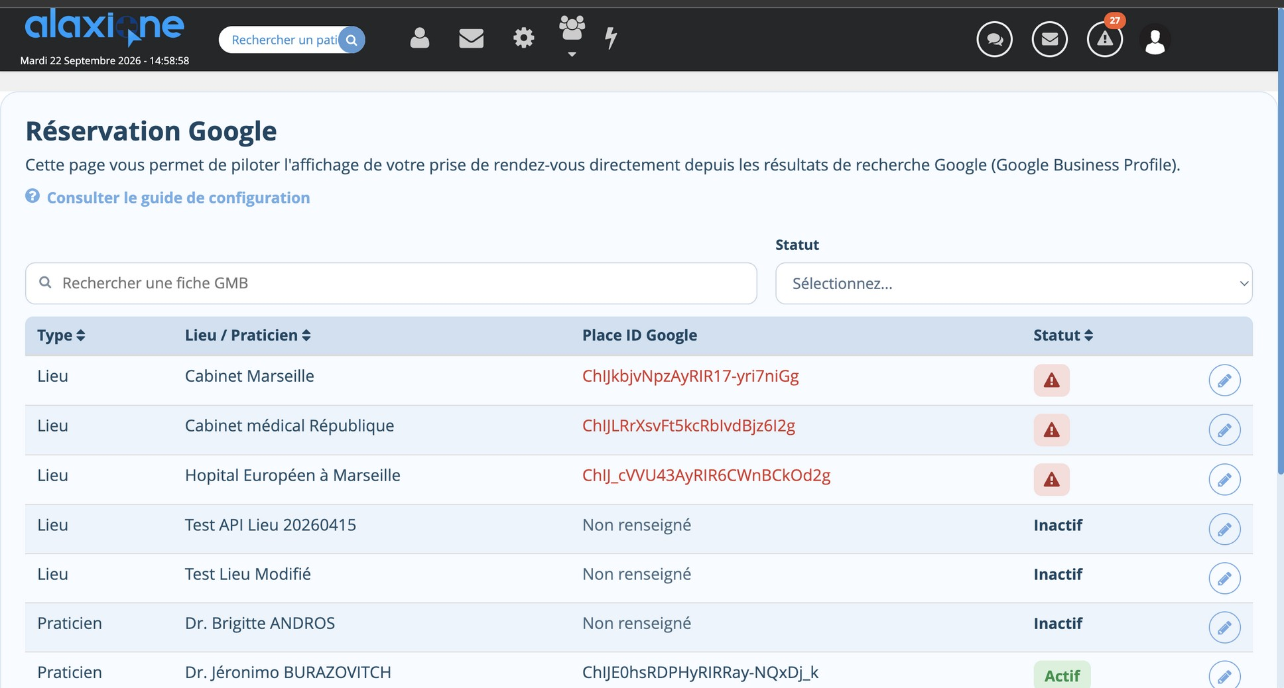
Task: Click the Cabinet Marseille name cell
Action: [x=249, y=376]
